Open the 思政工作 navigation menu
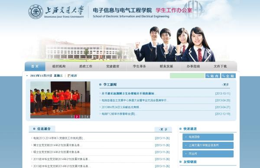Image resolution: width=260 pixels, height=168 pixels. point(85,66)
